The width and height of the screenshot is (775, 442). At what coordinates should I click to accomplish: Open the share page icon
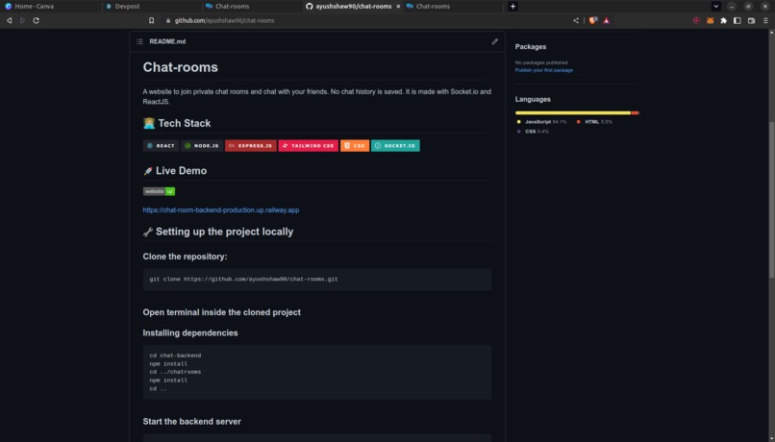coord(576,20)
